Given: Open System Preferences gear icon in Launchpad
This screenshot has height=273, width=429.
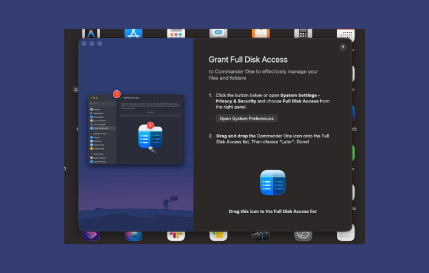Looking at the screenshot, I should click(x=303, y=236).
